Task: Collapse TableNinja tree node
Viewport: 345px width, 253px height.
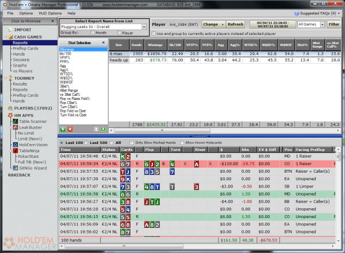Action: click(10, 151)
